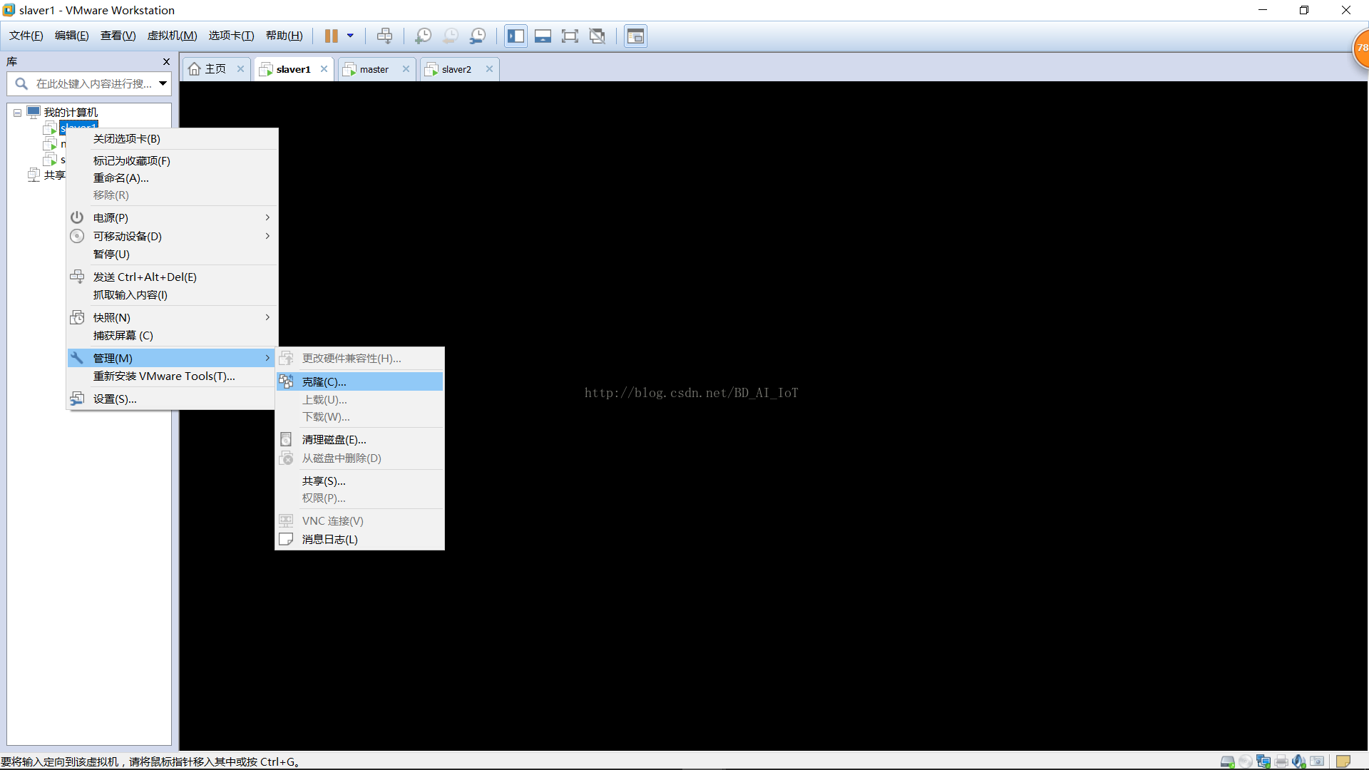Toggle the console view toolbar icon

point(635,36)
